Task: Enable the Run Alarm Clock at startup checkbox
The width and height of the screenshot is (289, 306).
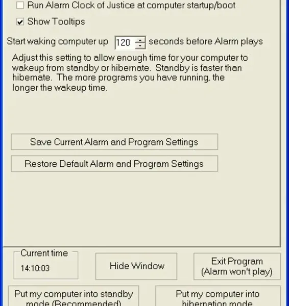Action: coord(20,5)
